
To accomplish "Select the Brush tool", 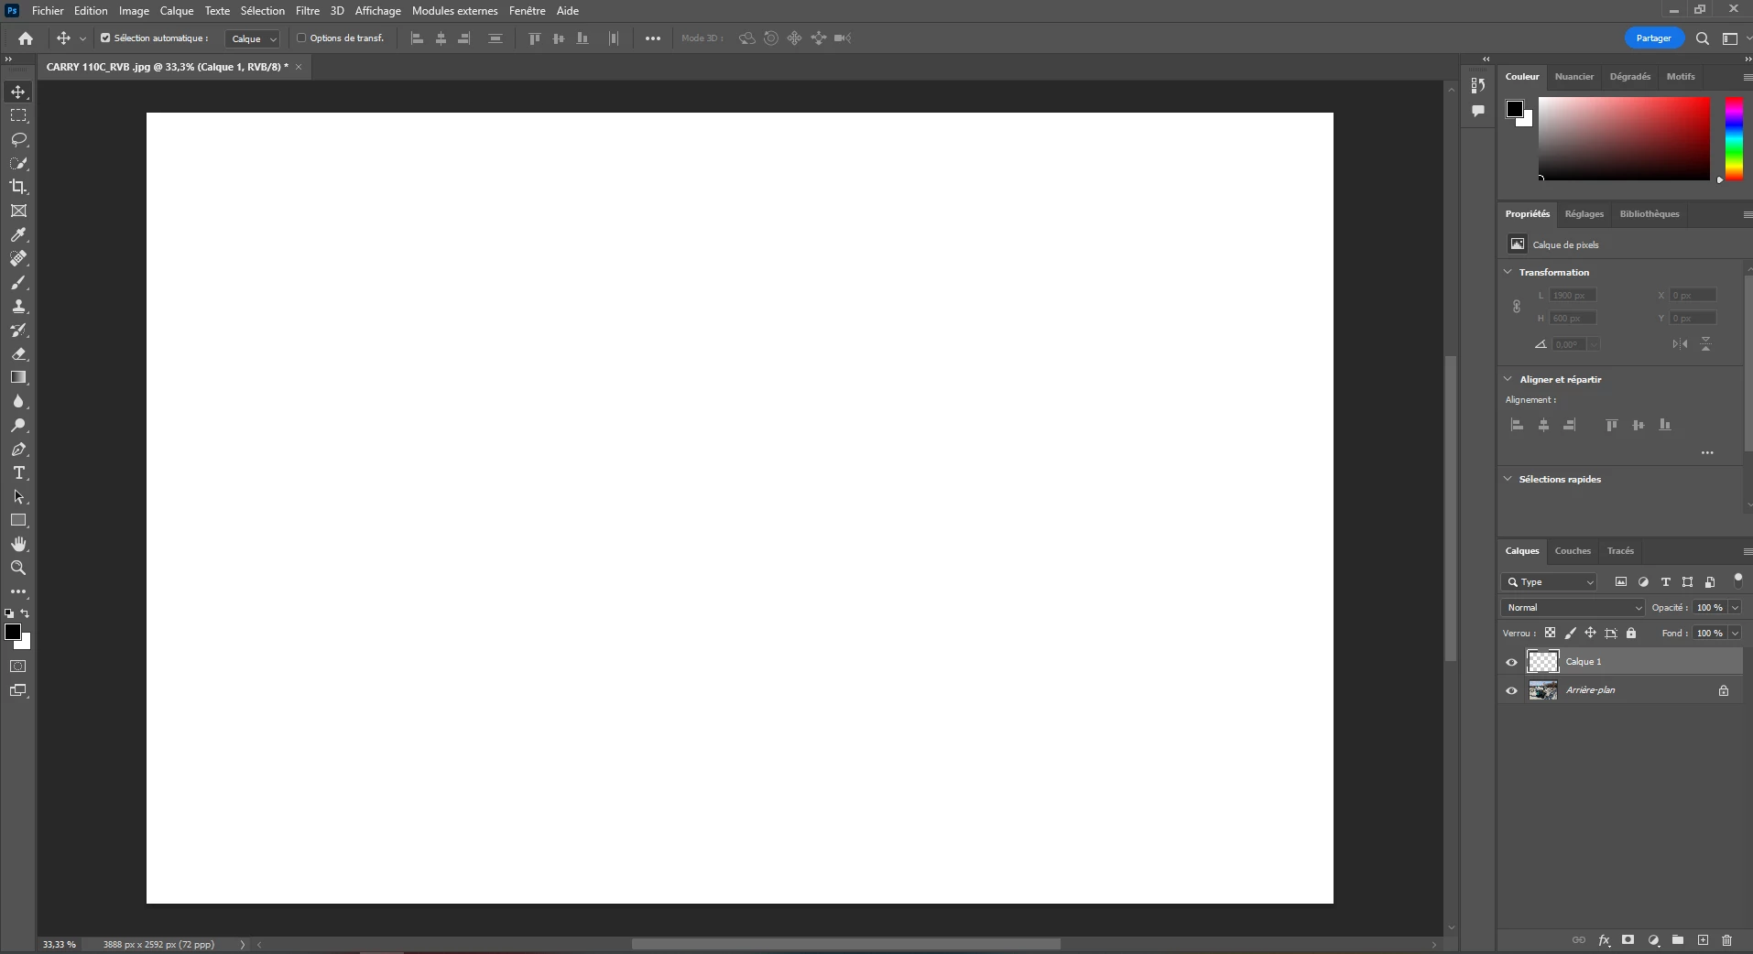I will click(18, 282).
